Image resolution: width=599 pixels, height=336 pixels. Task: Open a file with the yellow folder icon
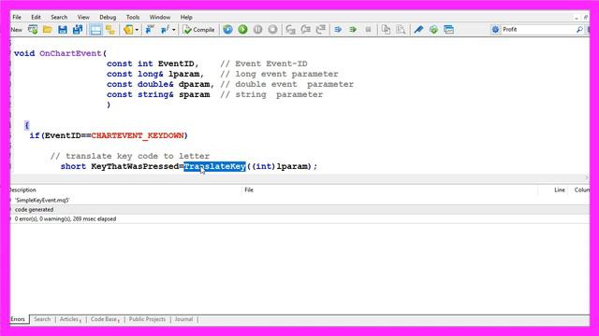coord(48,29)
